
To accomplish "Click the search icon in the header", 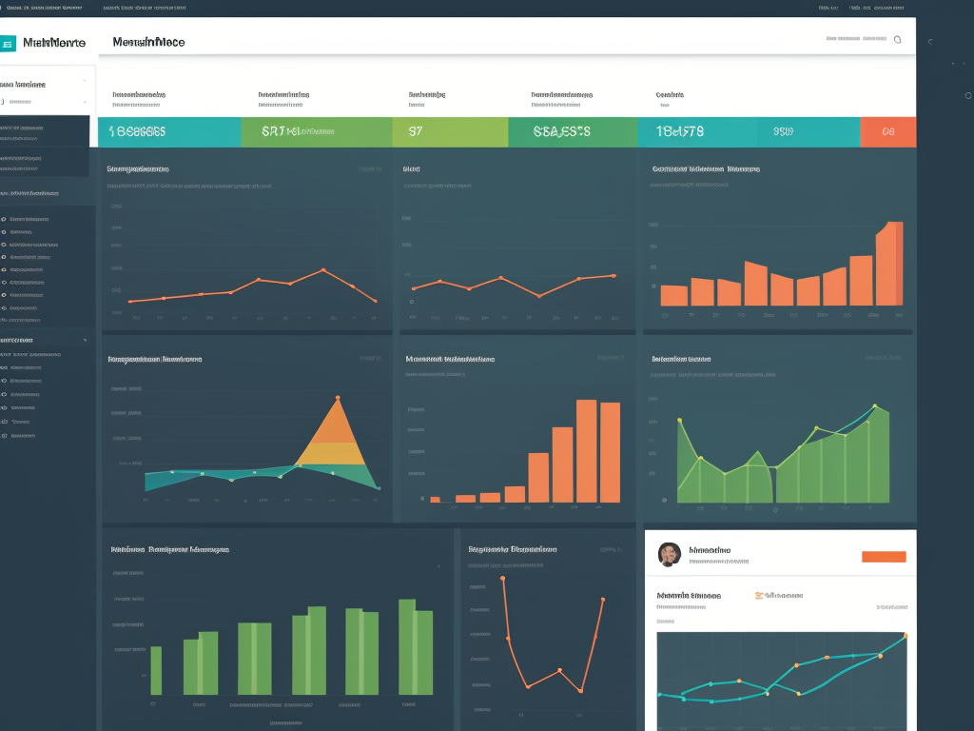I will coord(897,40).
